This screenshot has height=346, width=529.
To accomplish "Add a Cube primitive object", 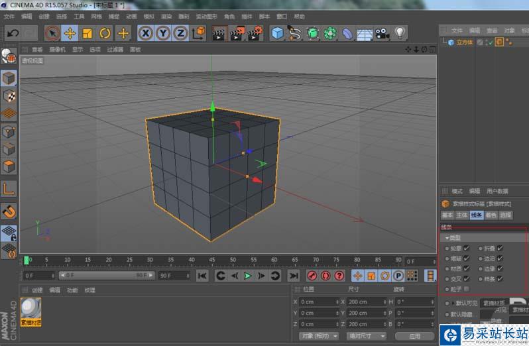I will coord(277,33).
